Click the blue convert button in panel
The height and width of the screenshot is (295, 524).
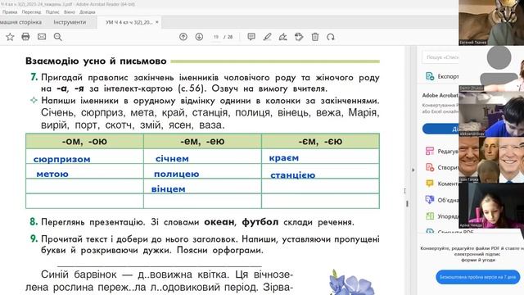(440, 129)
